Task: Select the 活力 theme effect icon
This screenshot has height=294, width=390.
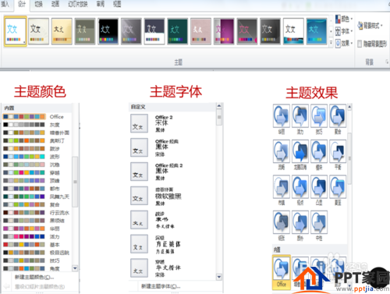Action: pyautogui.click(x=300, y=119)
